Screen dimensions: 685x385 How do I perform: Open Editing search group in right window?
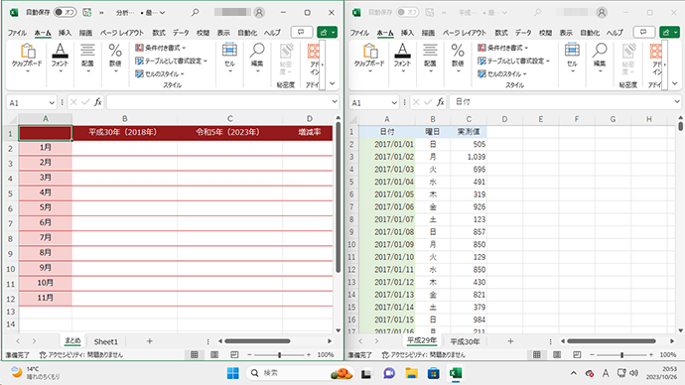600,59
